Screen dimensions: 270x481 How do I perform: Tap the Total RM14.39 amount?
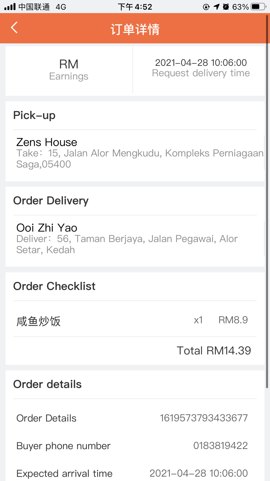pos(214,351)
